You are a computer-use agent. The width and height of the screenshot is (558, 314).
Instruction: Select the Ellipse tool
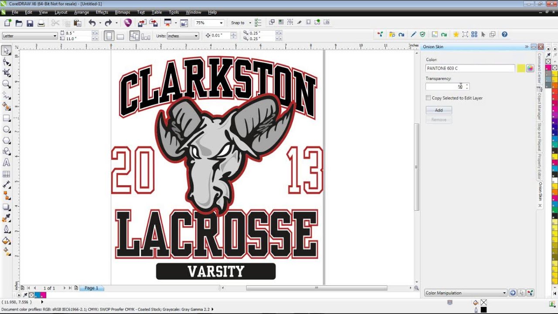[x=7, y=129]
